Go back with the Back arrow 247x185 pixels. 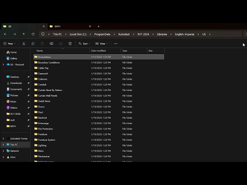(5, 34)
